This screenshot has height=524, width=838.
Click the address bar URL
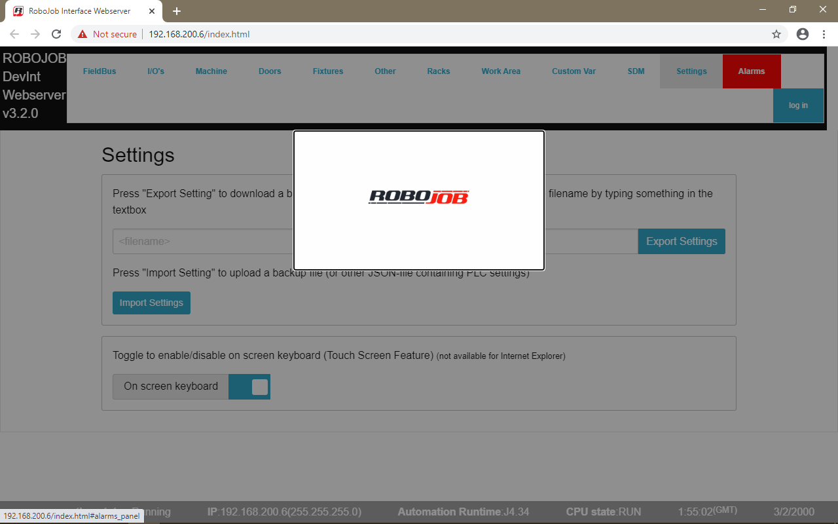(199, 34)
